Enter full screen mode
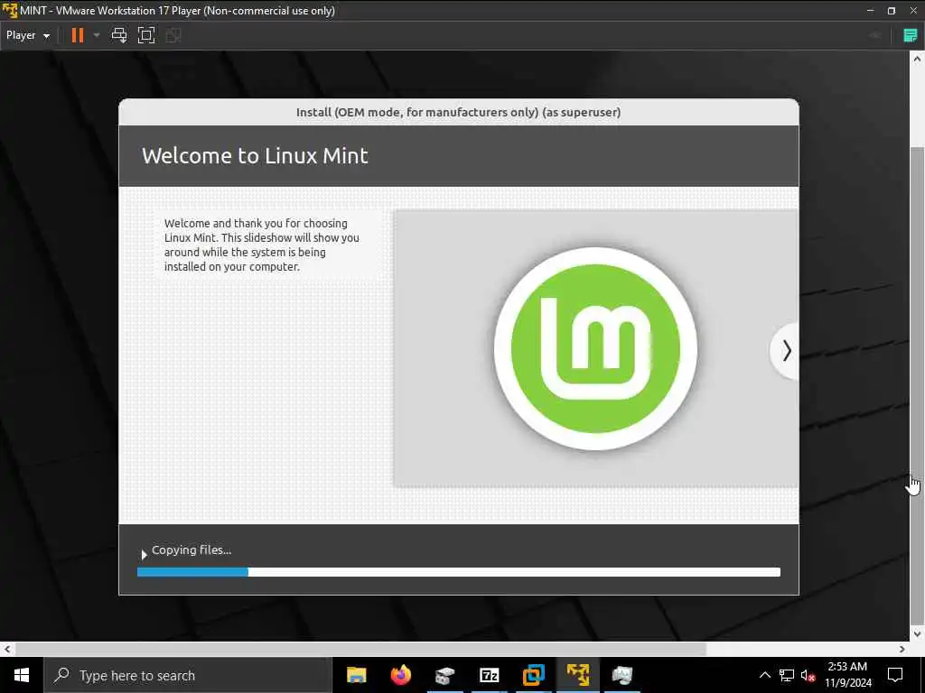The height and width of the screenshot is (693, 925). (x=146, y=35)
